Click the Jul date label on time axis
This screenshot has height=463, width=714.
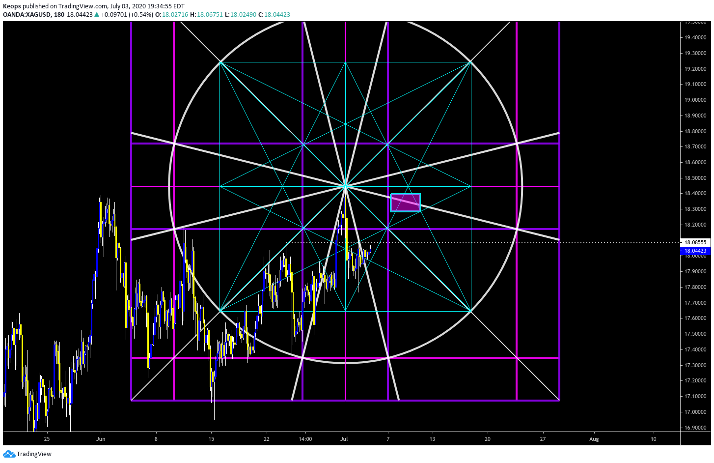click(x=344, y=439)
